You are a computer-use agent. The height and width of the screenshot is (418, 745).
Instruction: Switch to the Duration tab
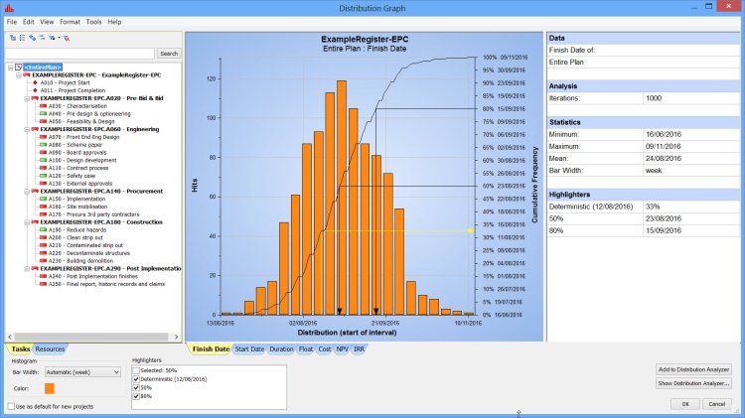(x=281, y=349)
